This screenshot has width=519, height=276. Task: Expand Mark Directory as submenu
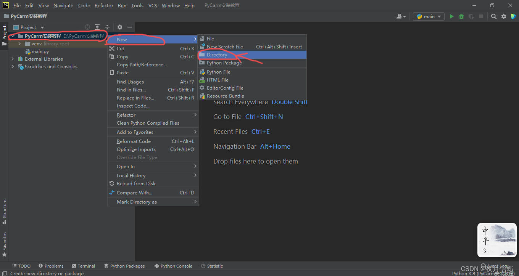(153, 202)
